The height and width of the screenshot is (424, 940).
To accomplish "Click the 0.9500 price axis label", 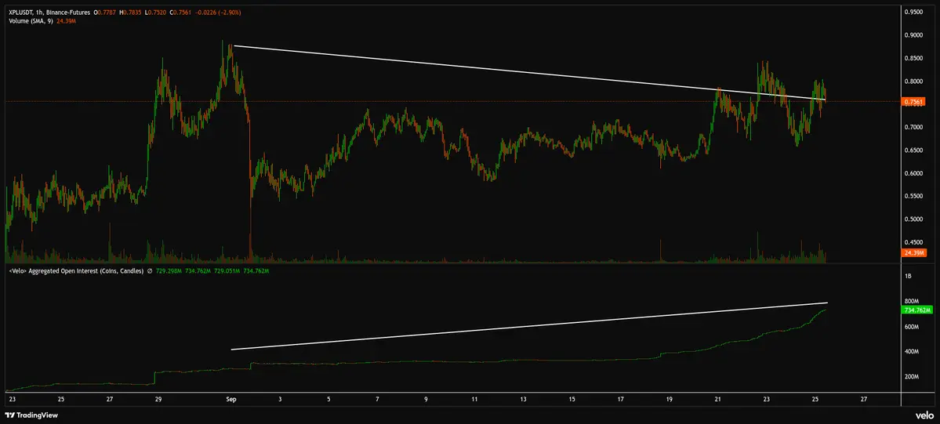I will coord(914,11).
